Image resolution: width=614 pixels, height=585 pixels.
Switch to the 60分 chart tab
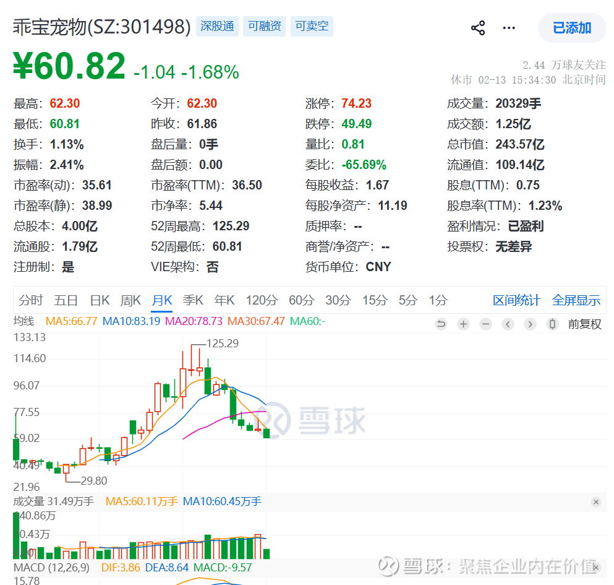click(x=302, y=300)
